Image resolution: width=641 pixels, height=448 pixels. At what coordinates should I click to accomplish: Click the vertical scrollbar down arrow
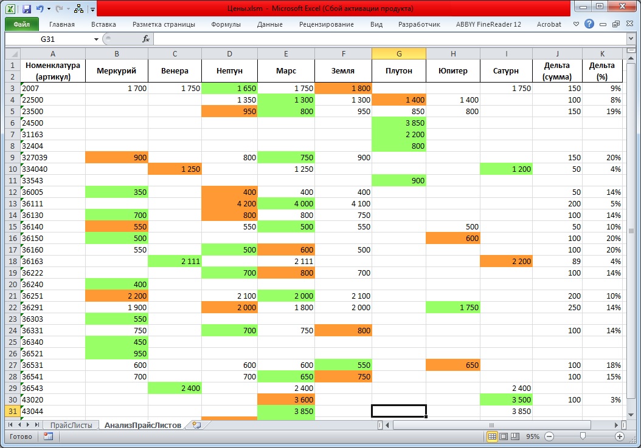(631, 415)
